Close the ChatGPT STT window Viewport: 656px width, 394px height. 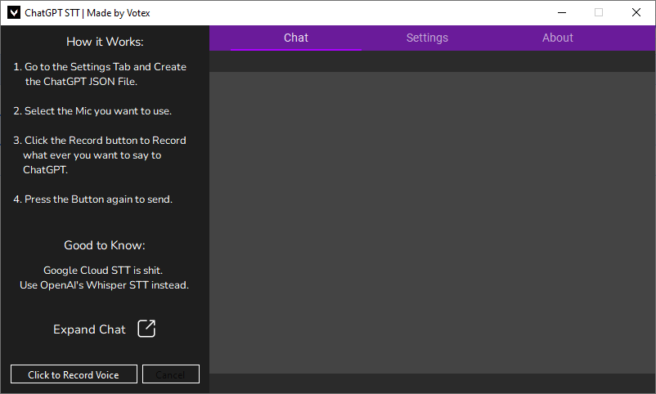636,12
